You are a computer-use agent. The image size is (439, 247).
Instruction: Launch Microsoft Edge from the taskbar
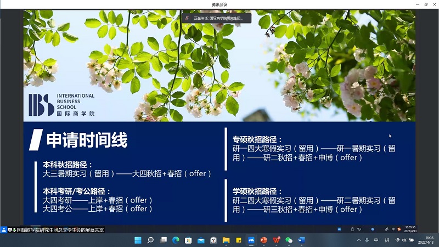click(176, 240)
